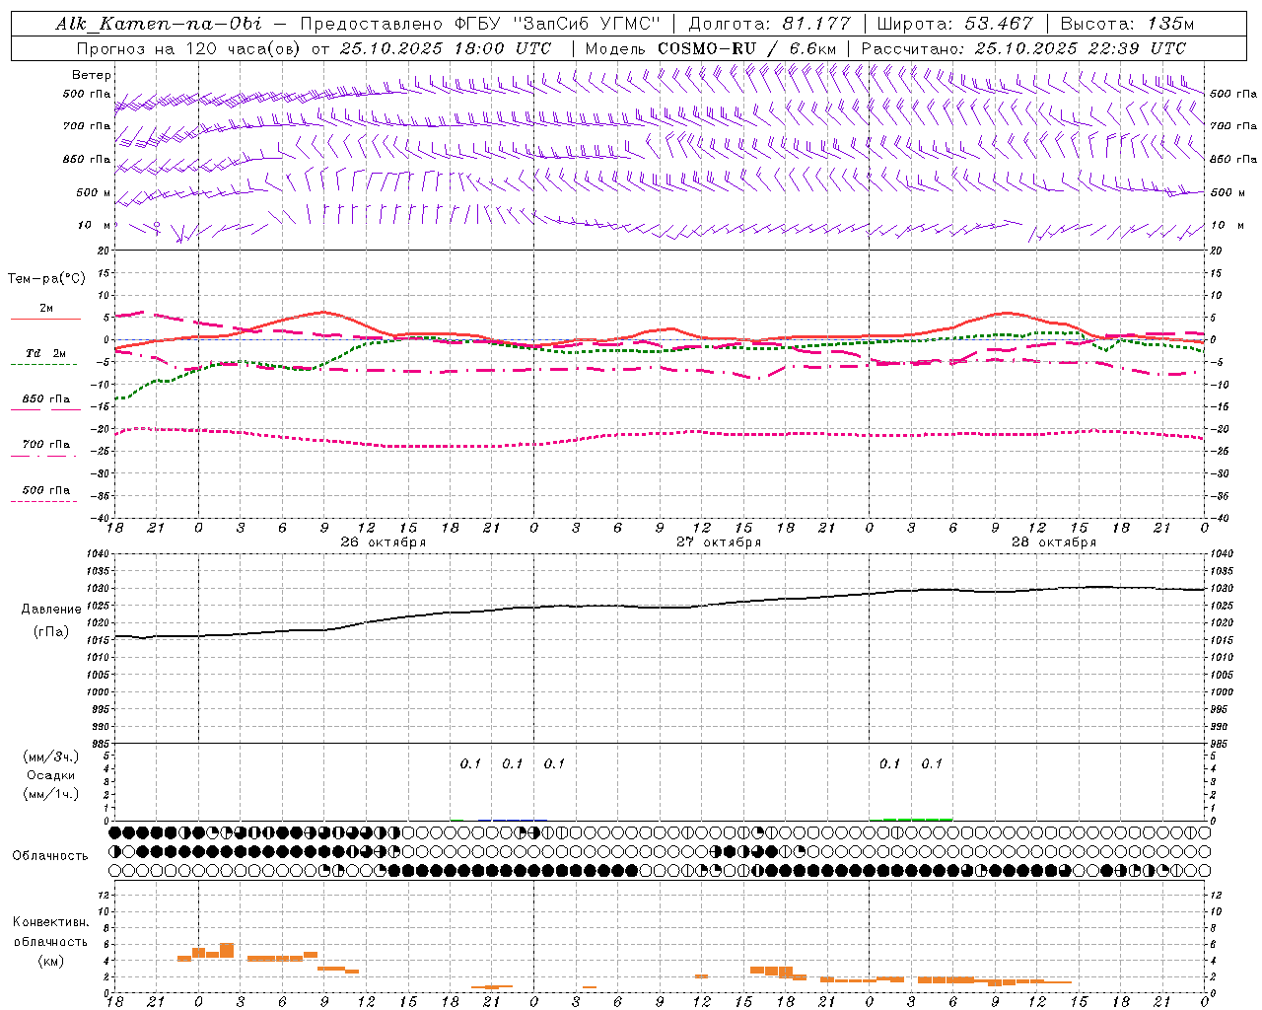Viewport: 1262px width, 1010px height.
Task: Click the (мм/1ч.) precipitation unit label
Action: pyautogui.click(x=51, y=794)
